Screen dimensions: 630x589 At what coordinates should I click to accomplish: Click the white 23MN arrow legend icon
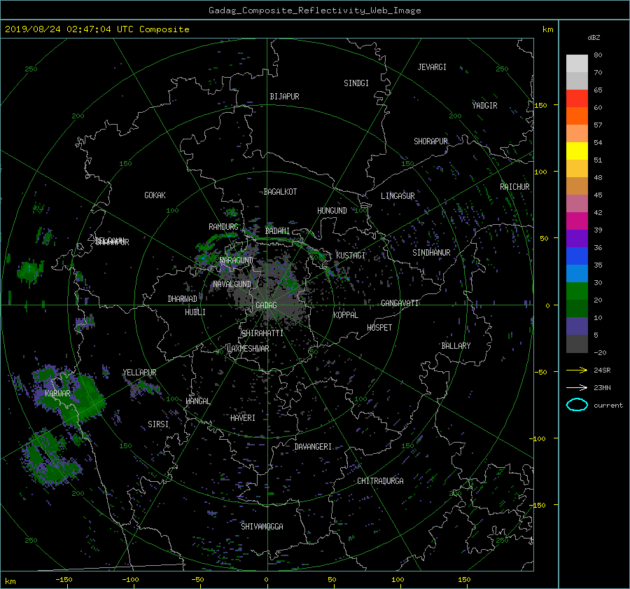(577, 387)
